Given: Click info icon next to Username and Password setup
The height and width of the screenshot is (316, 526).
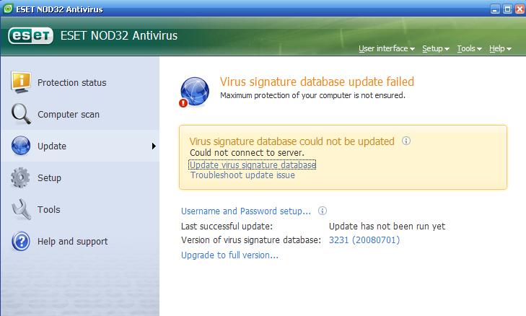Looking at the screenshot, I should pos(323,211).
